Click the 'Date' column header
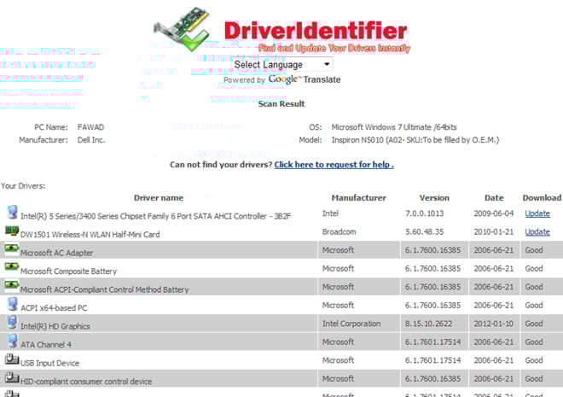The image size is (563, 397). point(494,197)
